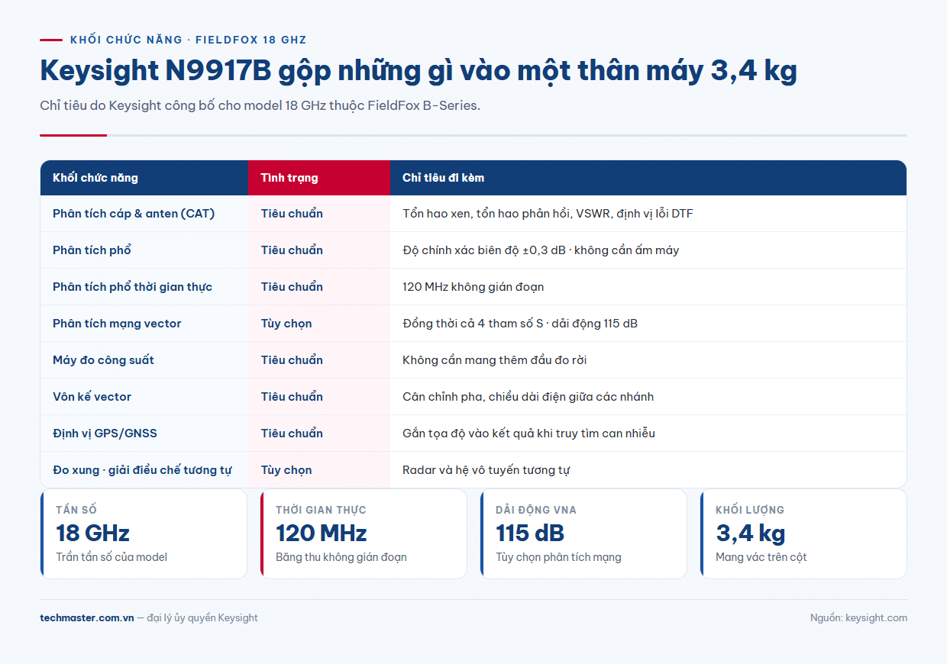The width and height of the screenshot is (947, 664).
Task: Click the eyebrow label 'KHỐI CHỨC NĂNG · FIELDFOX 18 GHZ'
Action: [188, 40]
